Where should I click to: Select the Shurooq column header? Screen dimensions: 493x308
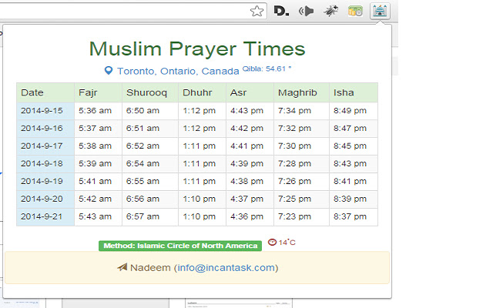coord(150,92)
